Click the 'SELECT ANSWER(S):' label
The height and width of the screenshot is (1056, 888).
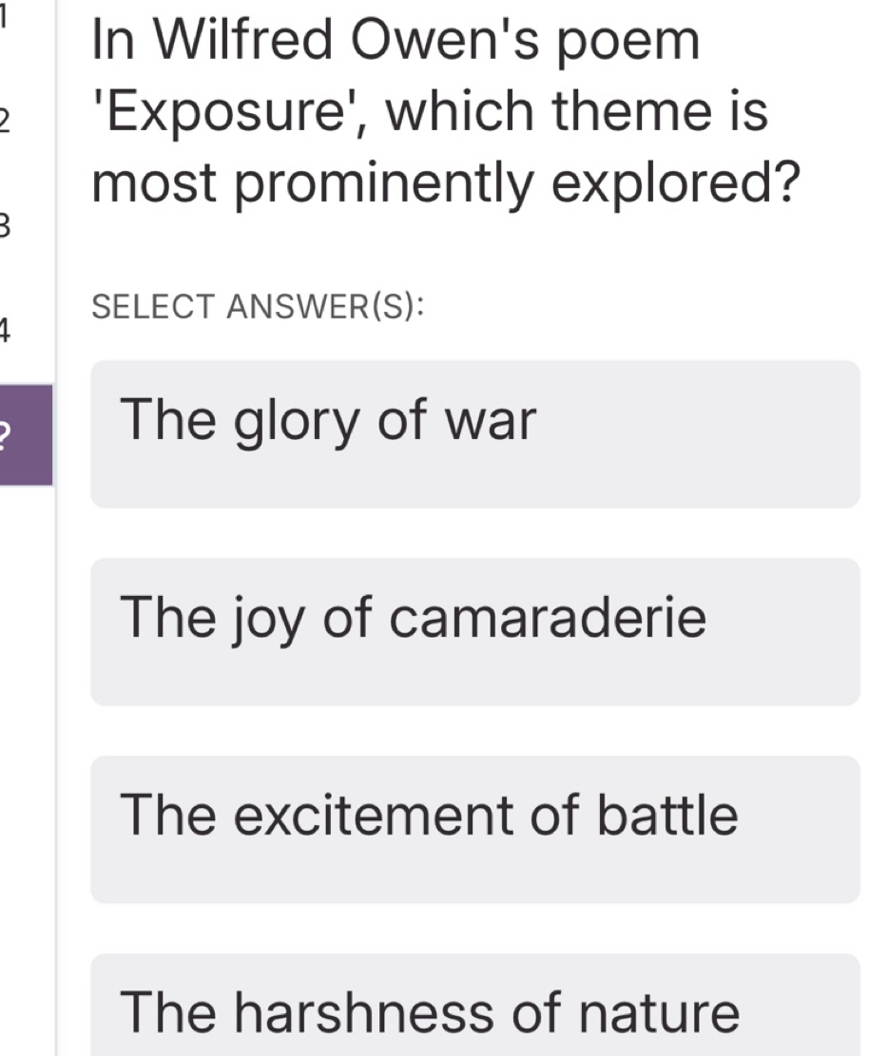pos(258,306)
